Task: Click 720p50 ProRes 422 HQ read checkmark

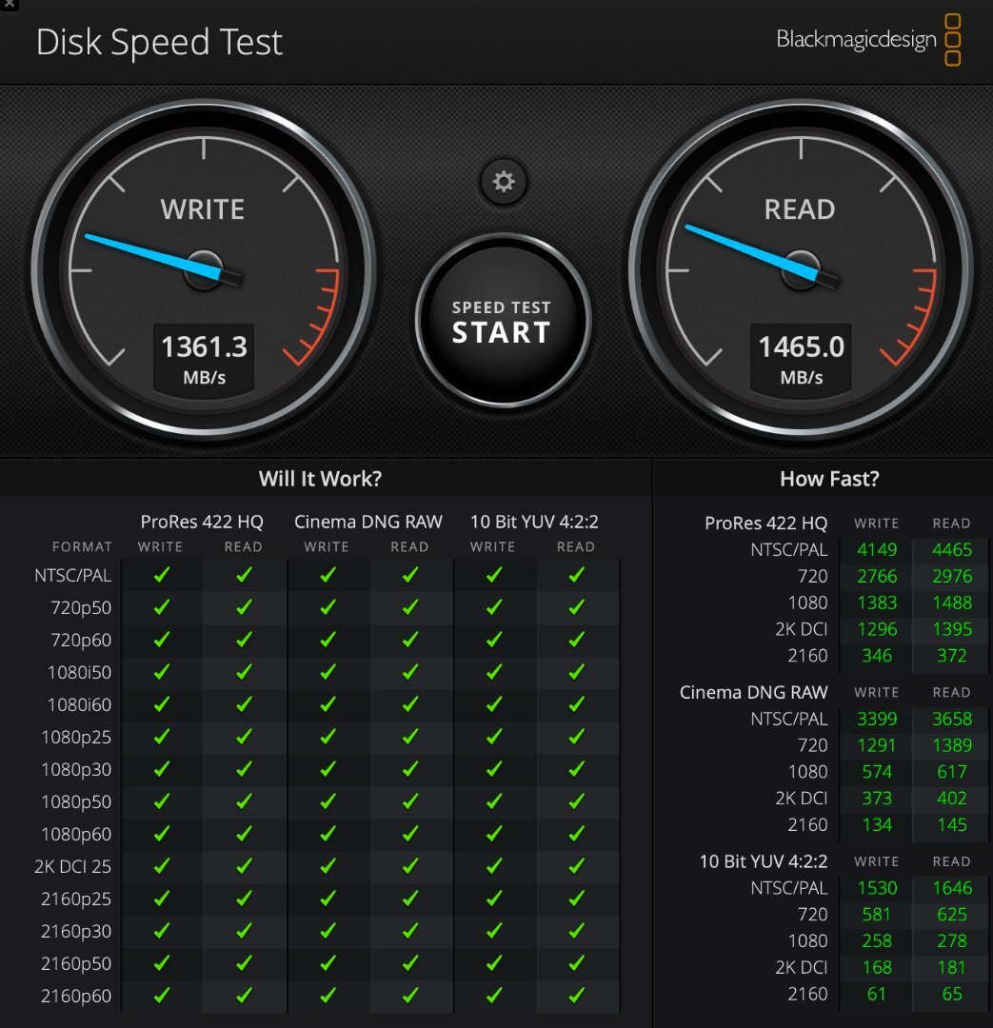Action: click(x=244, y=607)
